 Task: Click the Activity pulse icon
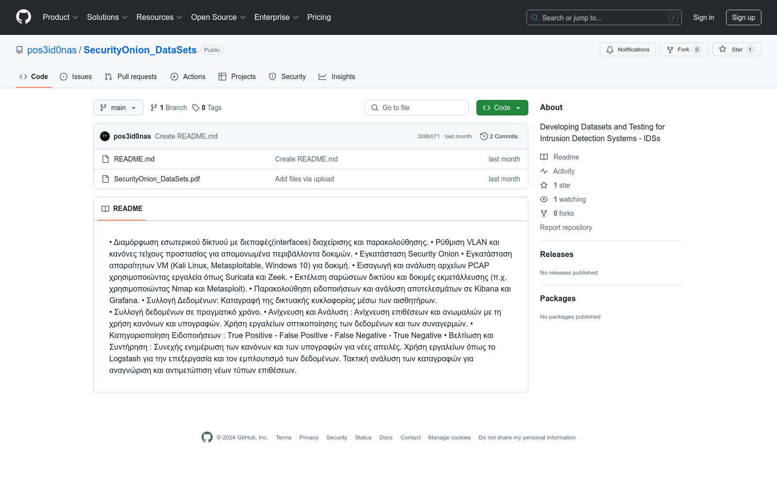point(544,171)
